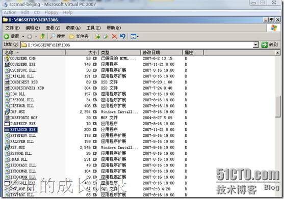The height and width of the screenshot is (199, 284).
Task: Open the 文件(F) menu
Action: [x=12, y=28]
